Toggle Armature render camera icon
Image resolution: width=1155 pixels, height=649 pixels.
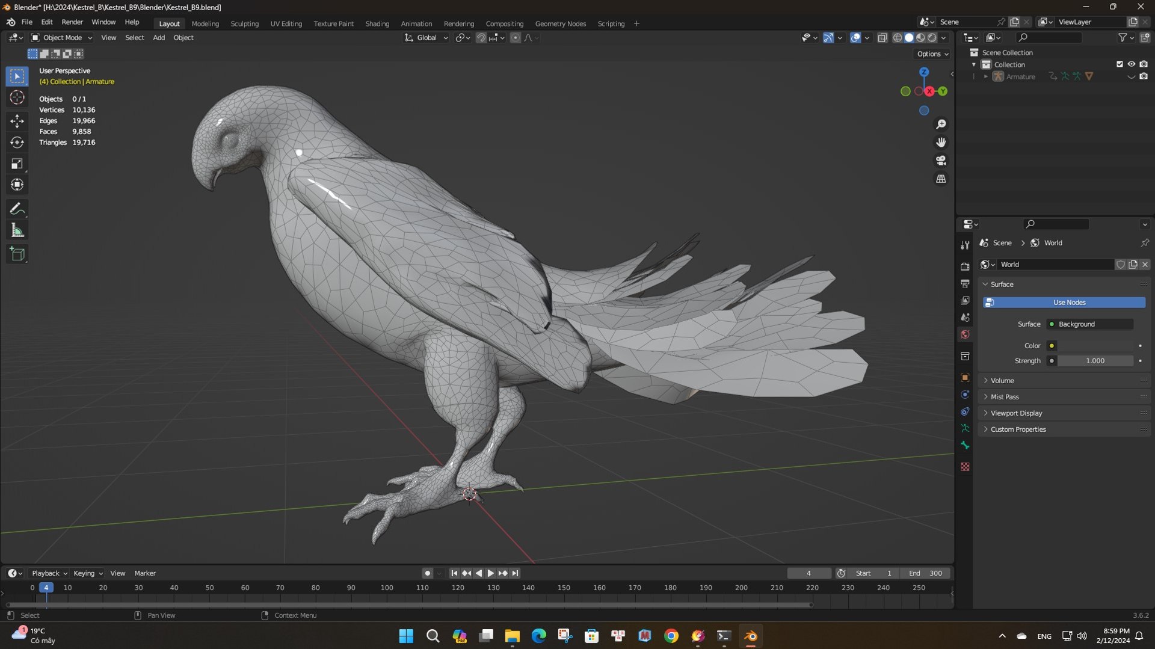click(1144, 76)
